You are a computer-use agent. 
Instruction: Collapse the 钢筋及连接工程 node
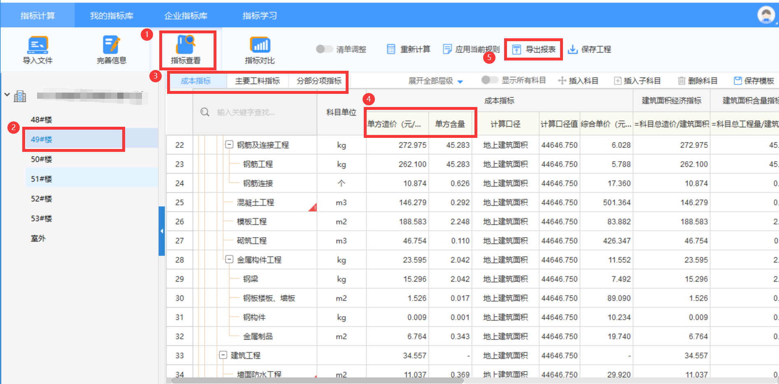coord(229,144)
